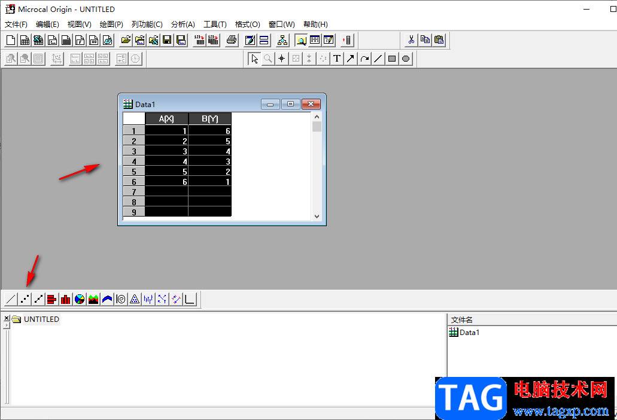Click the Data1 scrollbar down arrow
Image resolution: width=617 pixels, height=420 pixels.
[x=317, y=217]
